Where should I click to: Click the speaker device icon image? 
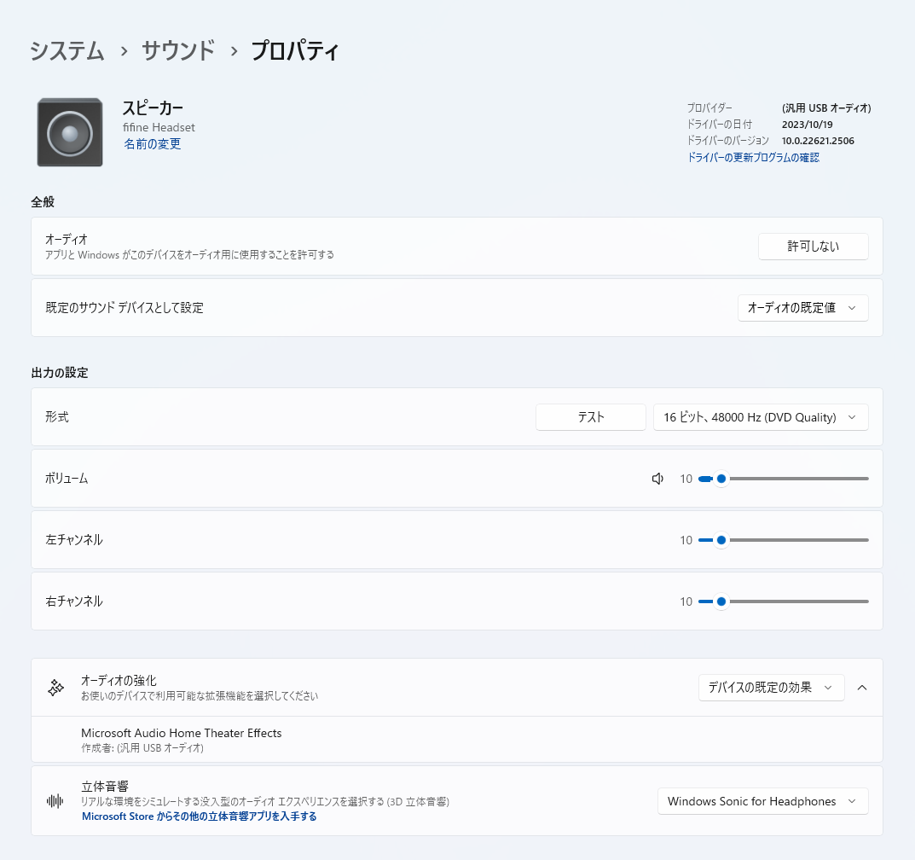(70, 132)
